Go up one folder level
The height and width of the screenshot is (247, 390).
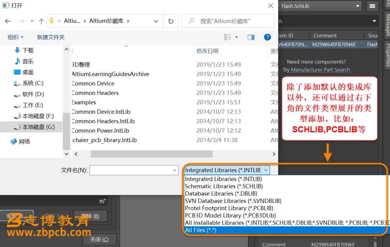pyautogui.click(x=41, y=21)
